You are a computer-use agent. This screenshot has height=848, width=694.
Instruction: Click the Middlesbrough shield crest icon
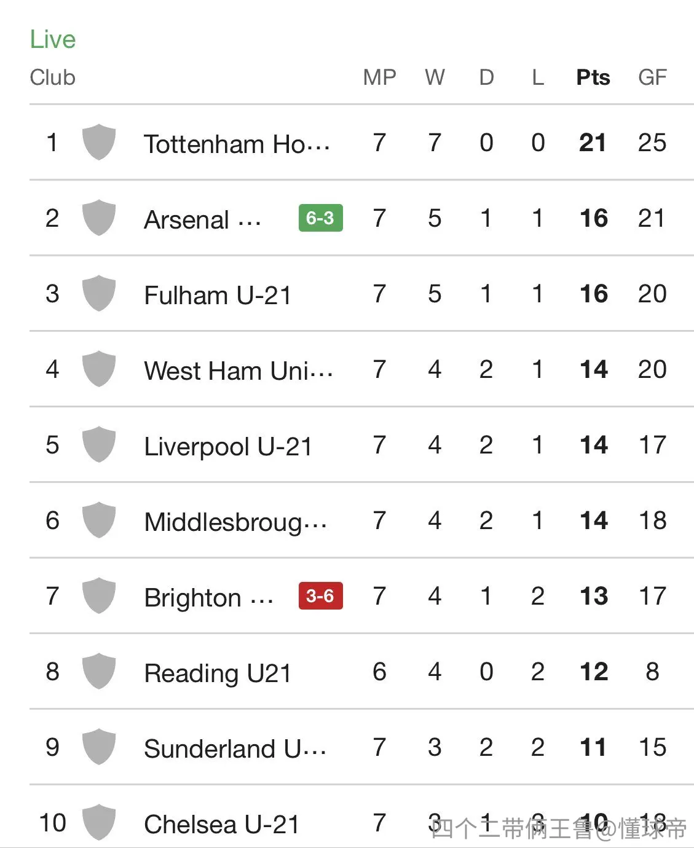pyautogui.click(x=99, y=520)
